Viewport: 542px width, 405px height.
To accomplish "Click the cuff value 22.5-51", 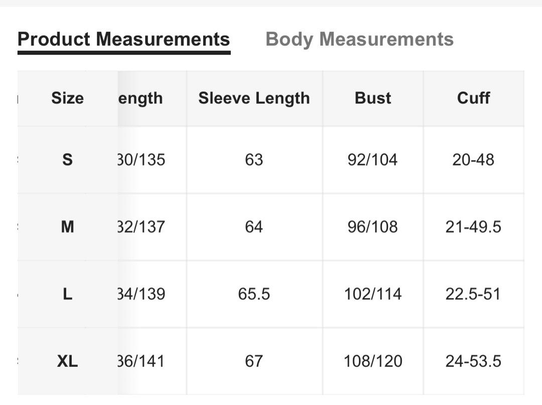I will [473, 294].
